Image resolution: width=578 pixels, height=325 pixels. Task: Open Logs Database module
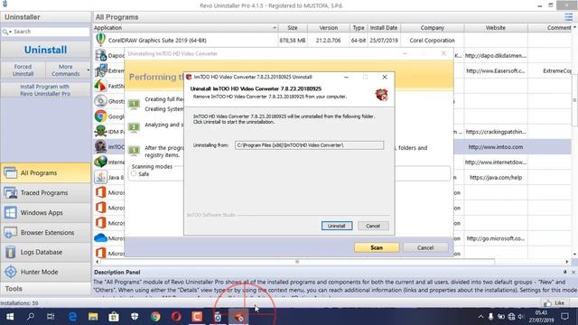(45, 252)
